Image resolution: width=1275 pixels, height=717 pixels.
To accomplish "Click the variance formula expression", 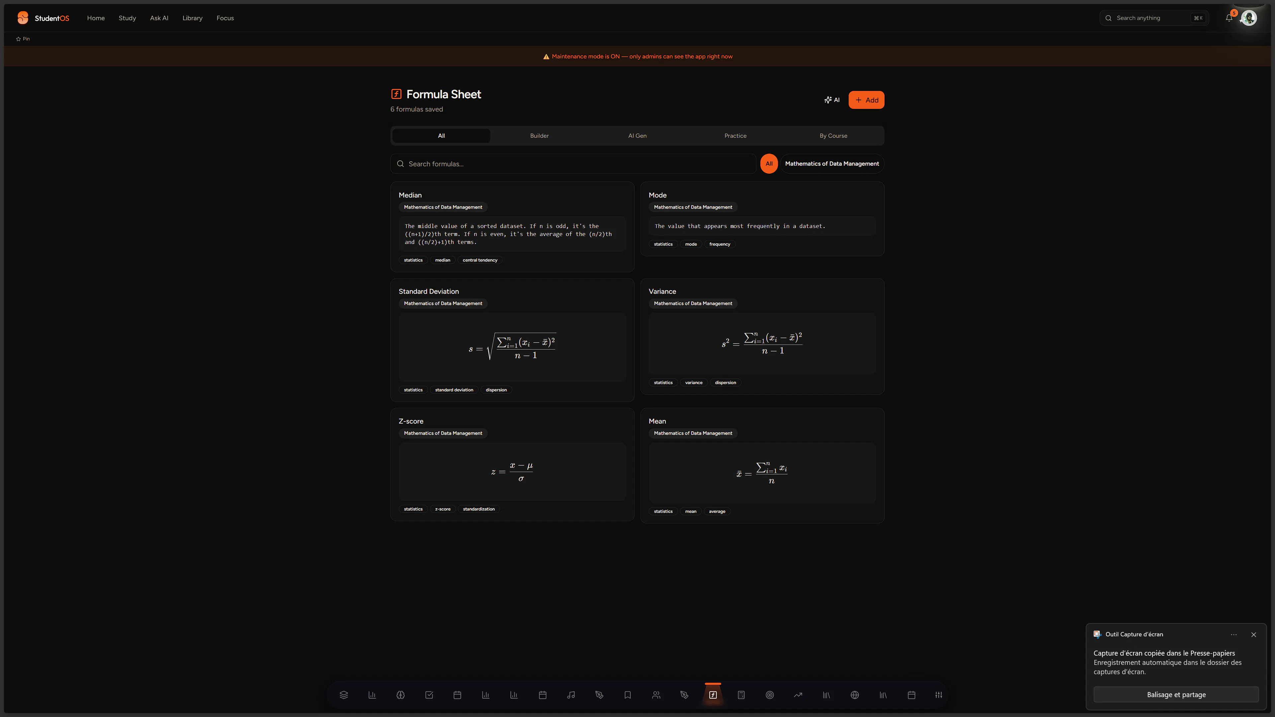I will [762, 343].
